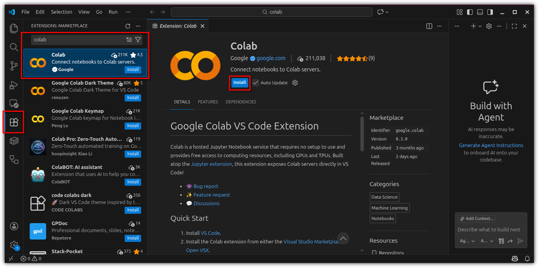Click the scroll-to-top arrow button

pos(343,238)
